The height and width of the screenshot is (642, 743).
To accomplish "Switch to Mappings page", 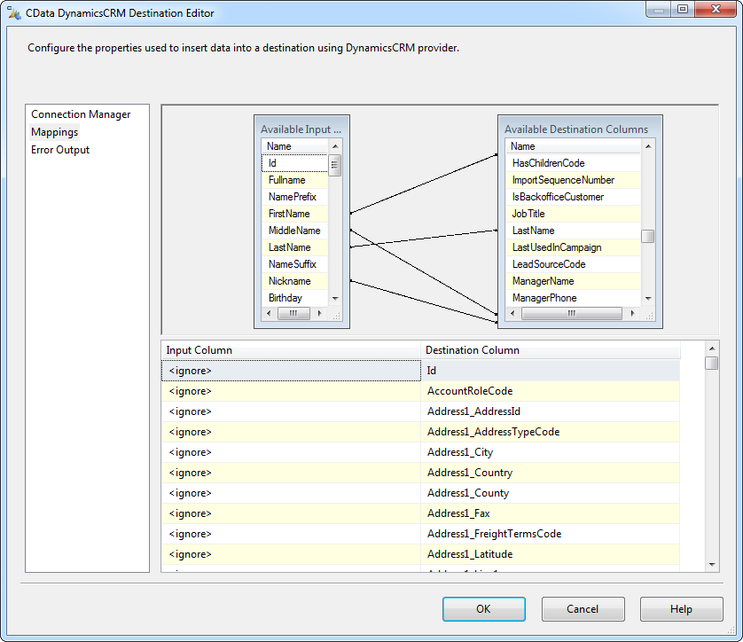I will [54, 132].
